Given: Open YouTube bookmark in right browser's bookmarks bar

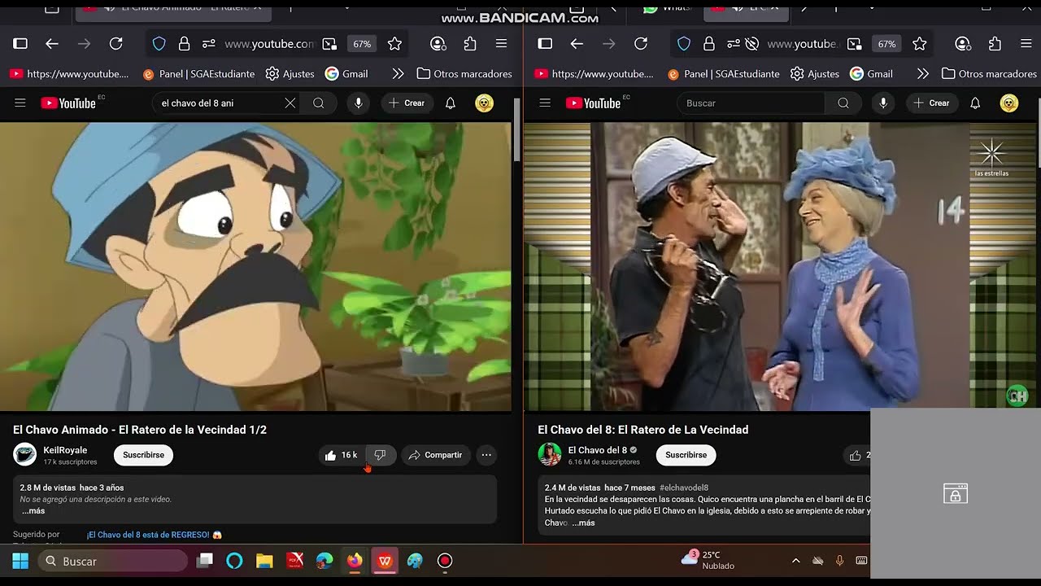Looking at the screenshot, I should coord(594,74).
